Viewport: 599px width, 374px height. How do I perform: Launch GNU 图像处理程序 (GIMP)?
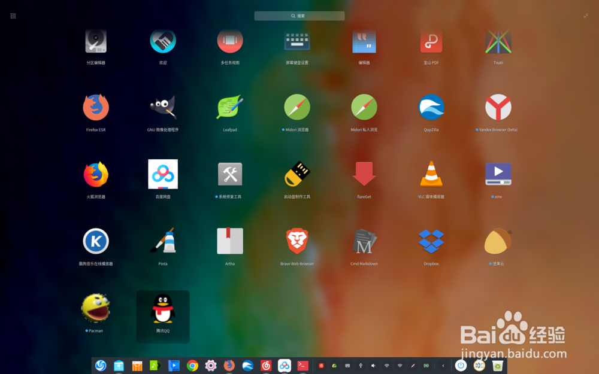[163, 107]
